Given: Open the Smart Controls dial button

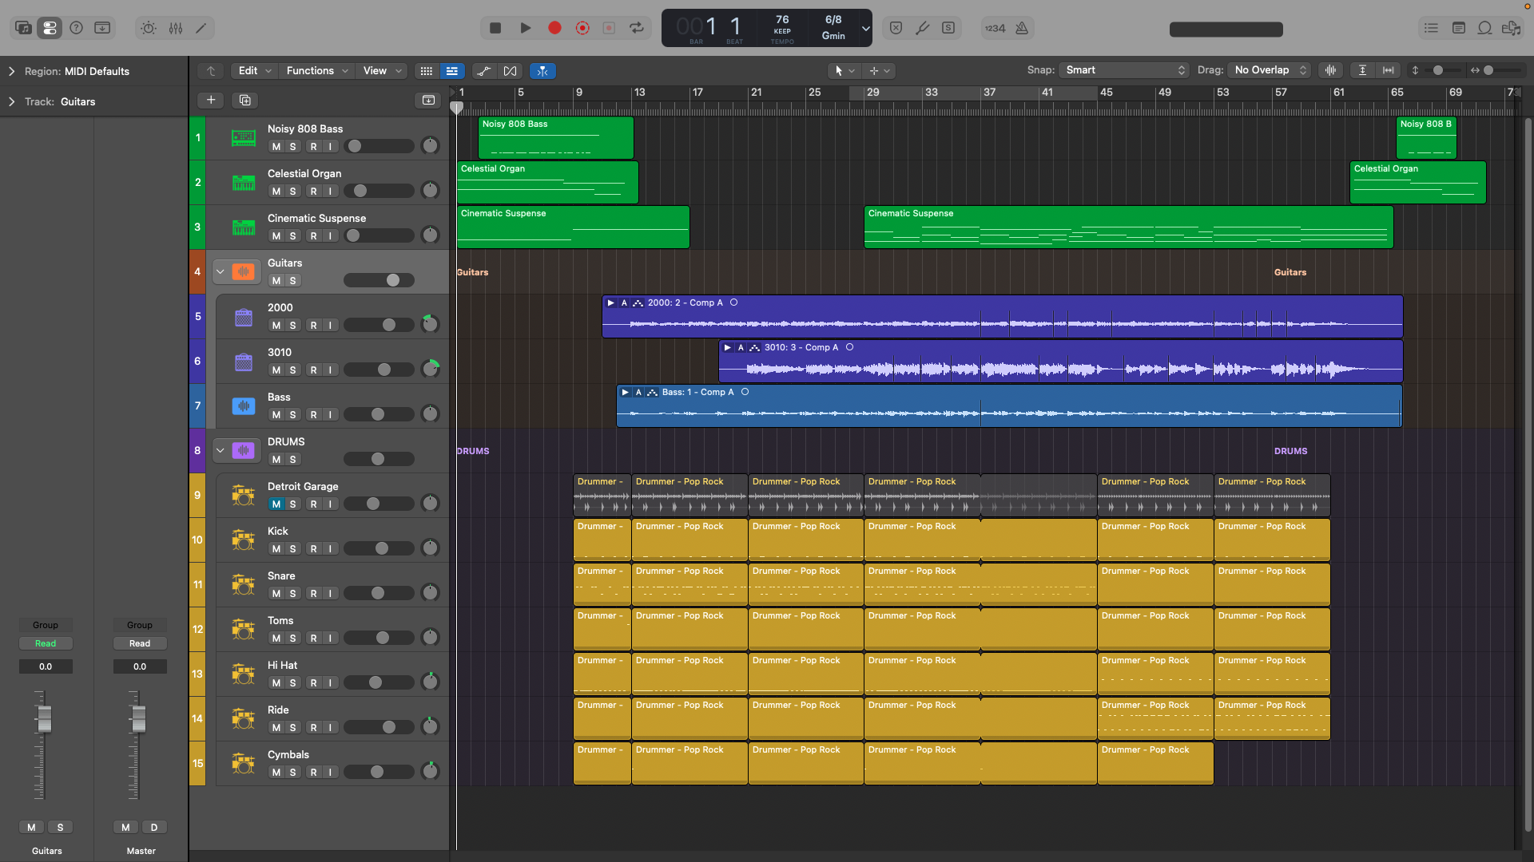Looking at the screenshot, I should pyautogui.click(x=149, y=28).
